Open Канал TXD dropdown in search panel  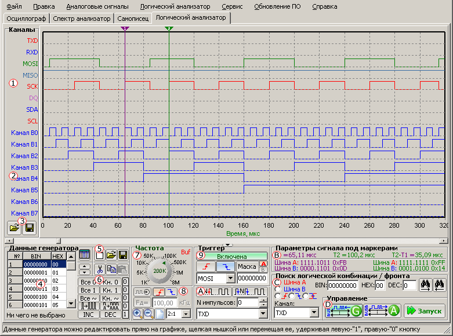coord(314,313)
